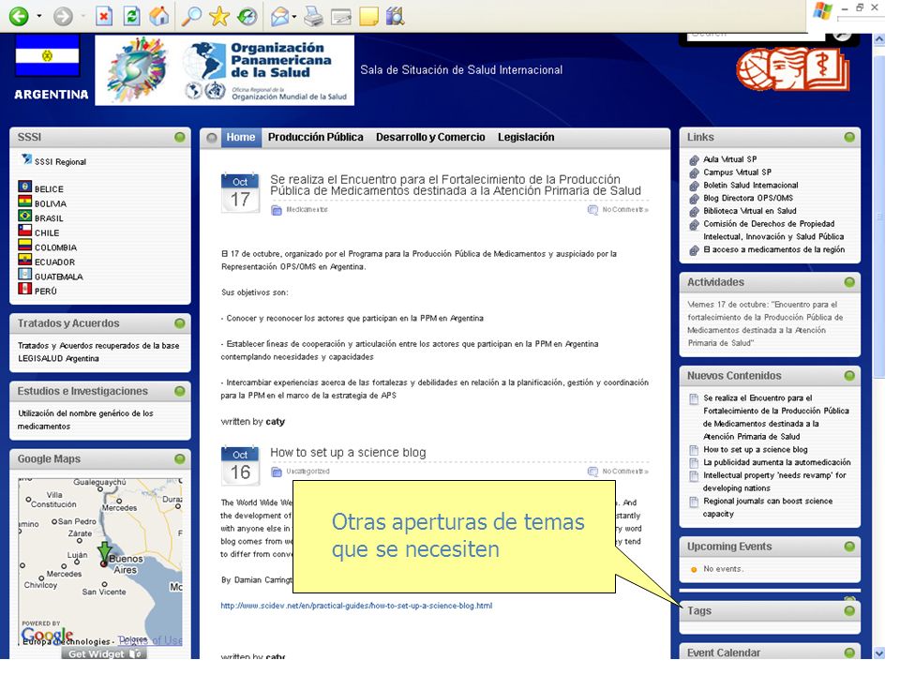Open the Back button history dropdown arrow
900x675 pixels.
[x=39, y=16]
